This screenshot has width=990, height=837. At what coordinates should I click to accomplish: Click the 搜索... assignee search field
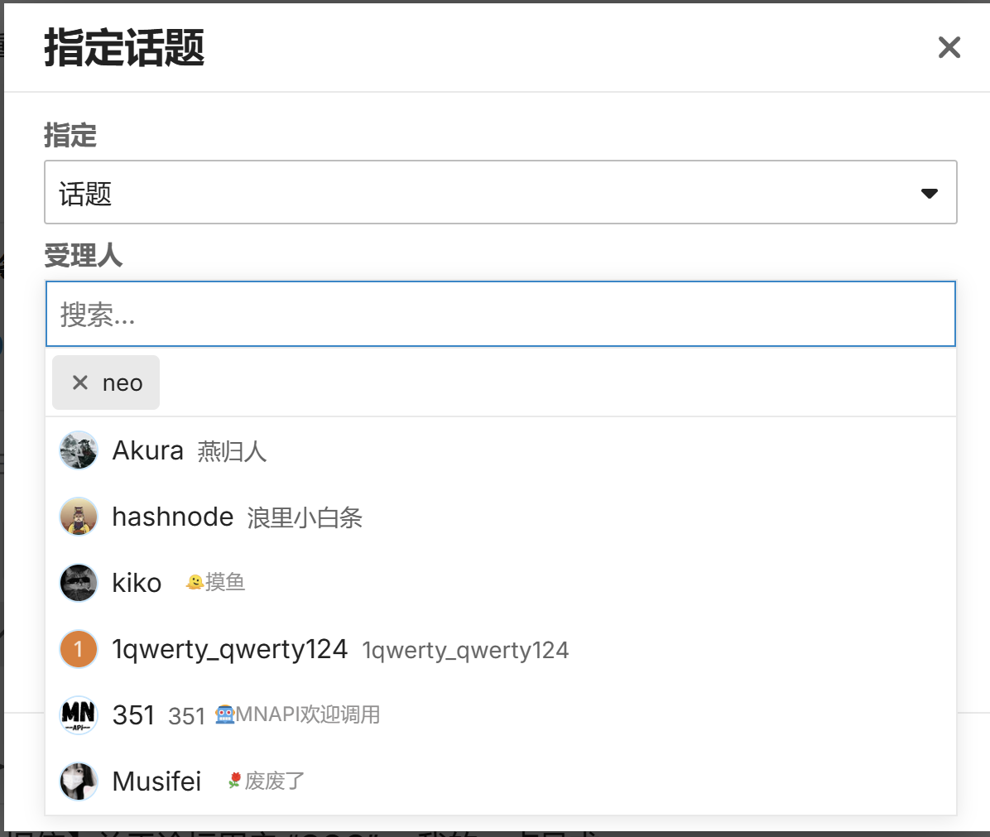pyautogui.click(x=501, y=314)
